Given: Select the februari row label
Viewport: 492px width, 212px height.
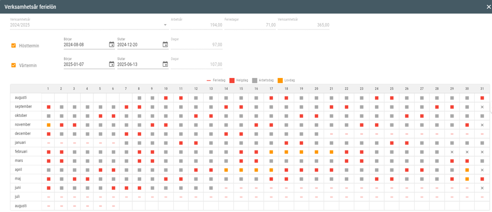Looking at the screenshot, I should (x=22, y=152).
